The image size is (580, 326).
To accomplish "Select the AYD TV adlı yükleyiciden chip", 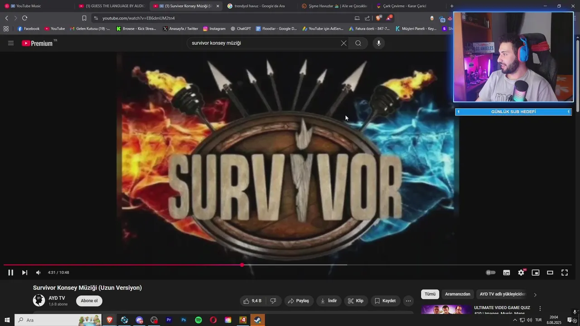I will point(502,294).
